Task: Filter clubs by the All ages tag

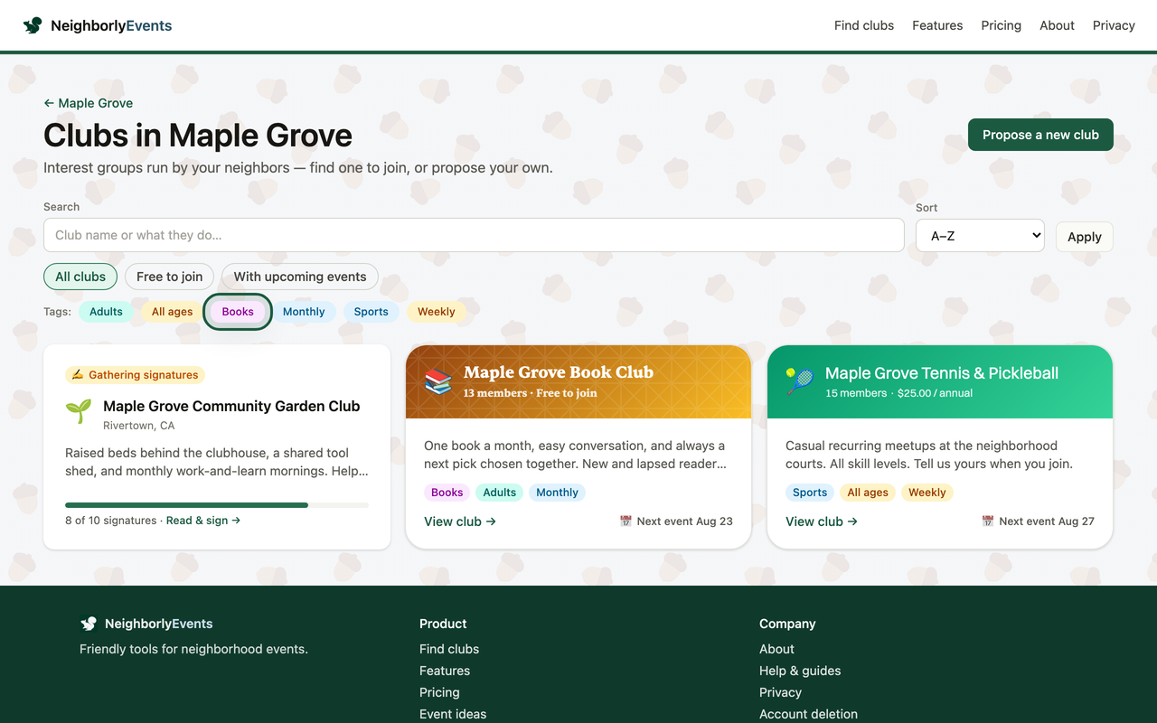Action: click(x=172, y=312)
